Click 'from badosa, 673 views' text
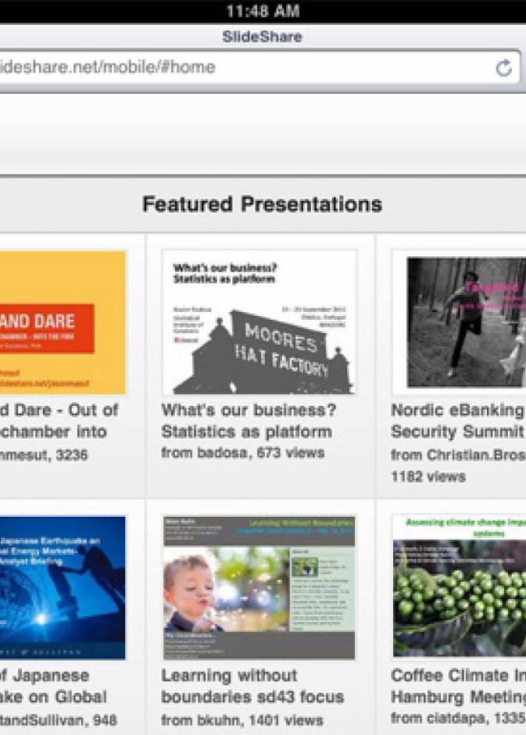 click(x=242, y=453)
